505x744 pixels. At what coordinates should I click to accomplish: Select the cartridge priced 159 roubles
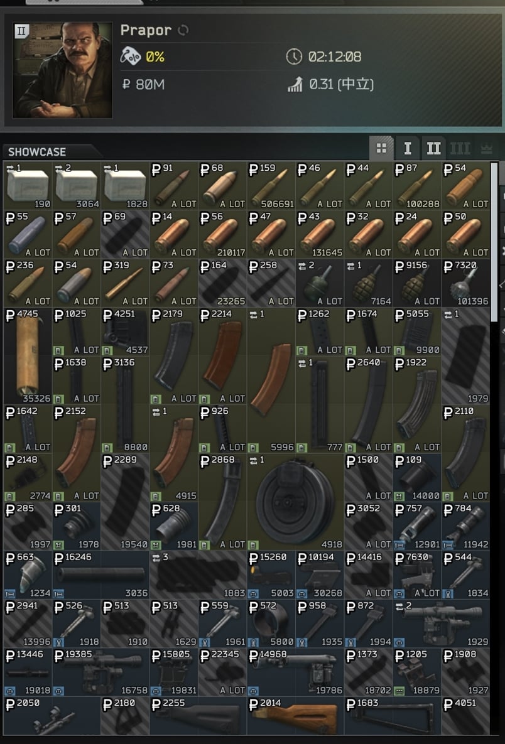[x=271, y=185]
